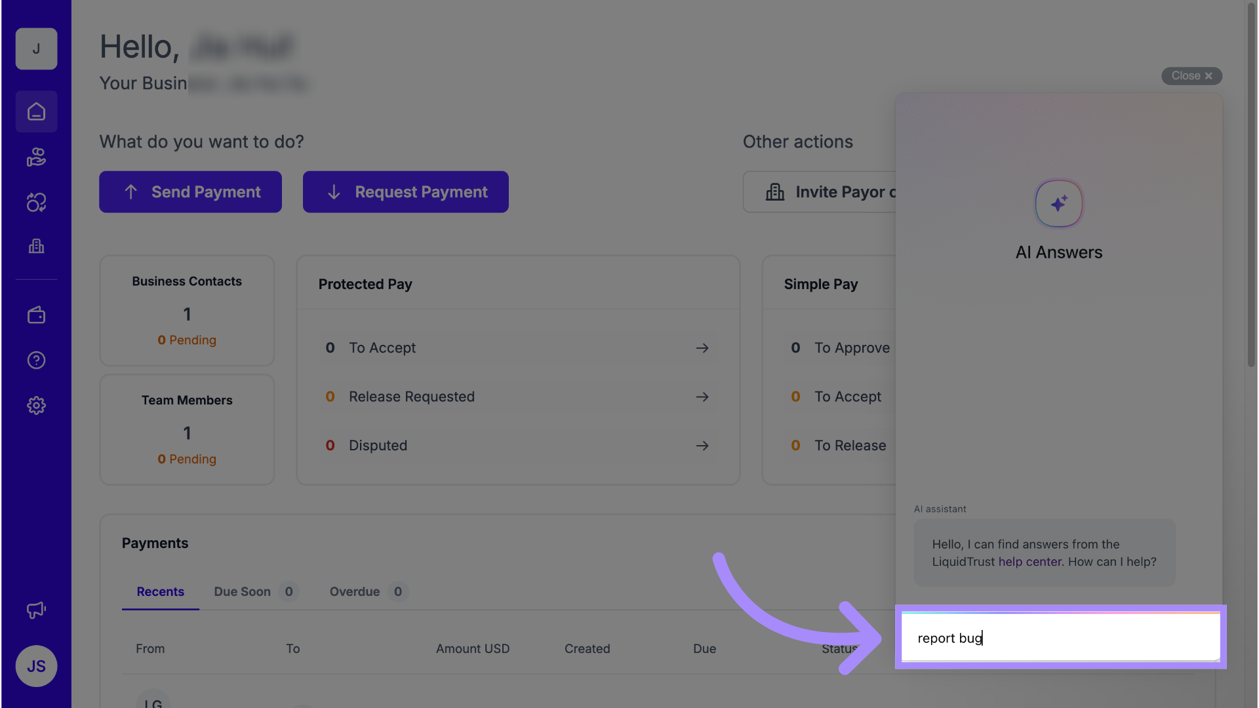1259x708 pixels.
Task: Expand the Disputed row arrow
Action: [x=702, y=446]
